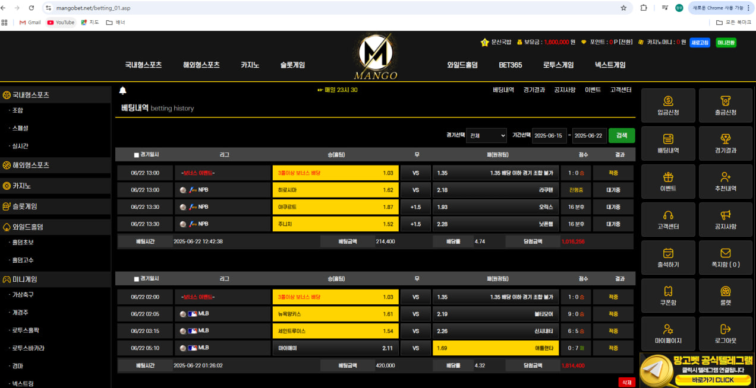The image size is (756, 388).
Task: Open the 쿠폰함 coupon box tile
Action: [x=668, y=296]
